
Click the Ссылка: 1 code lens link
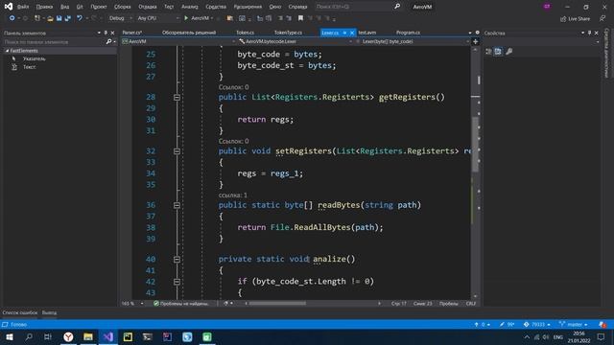232,195
